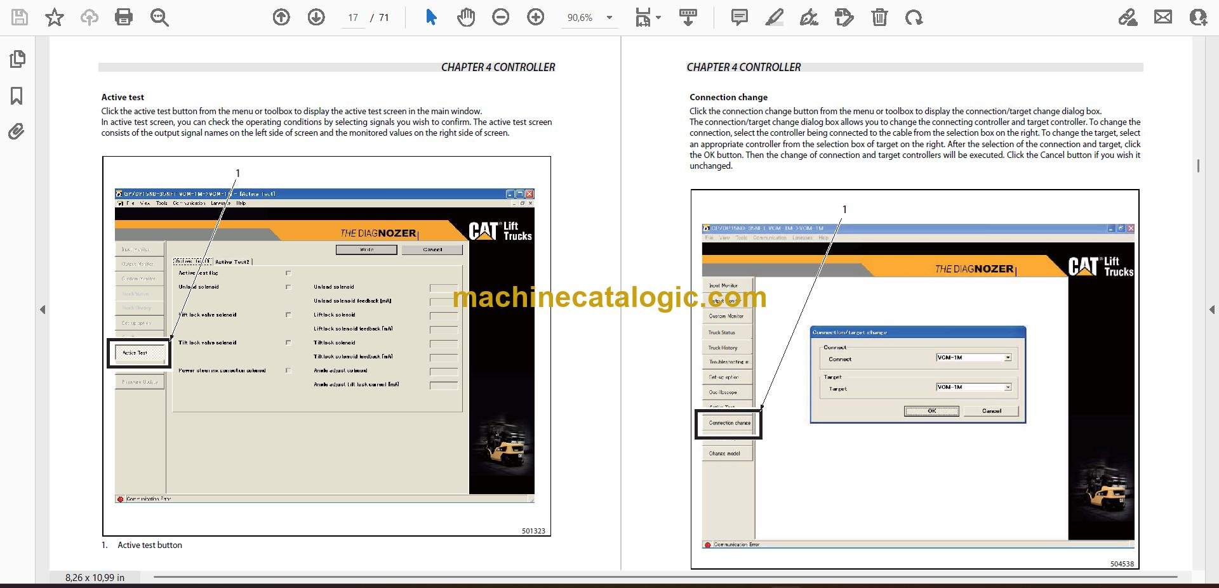The image size is (1219, 588).
Task: Click the trash delete icon
Action: [x=879, y=17]
